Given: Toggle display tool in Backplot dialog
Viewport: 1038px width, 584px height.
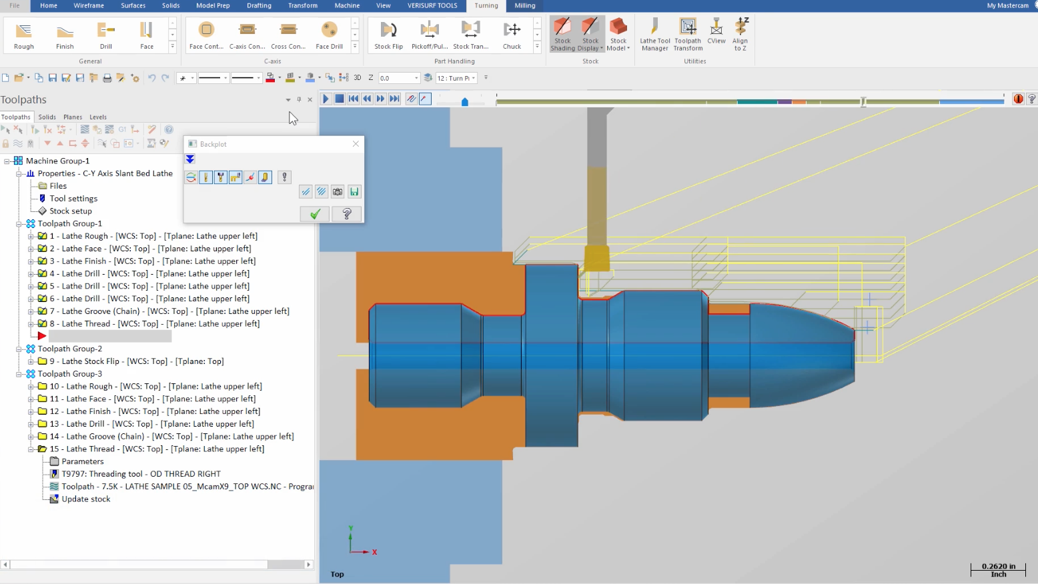Looking at the screenshot, I should [x=205, y=177].
